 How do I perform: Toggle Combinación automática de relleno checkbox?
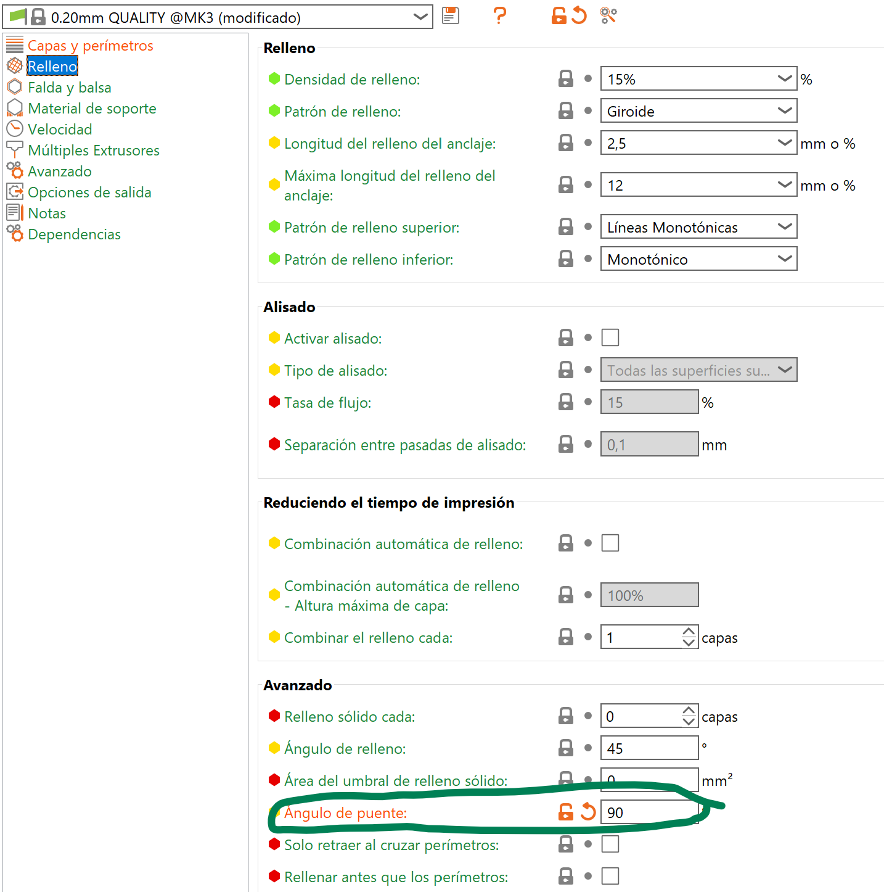610,543
